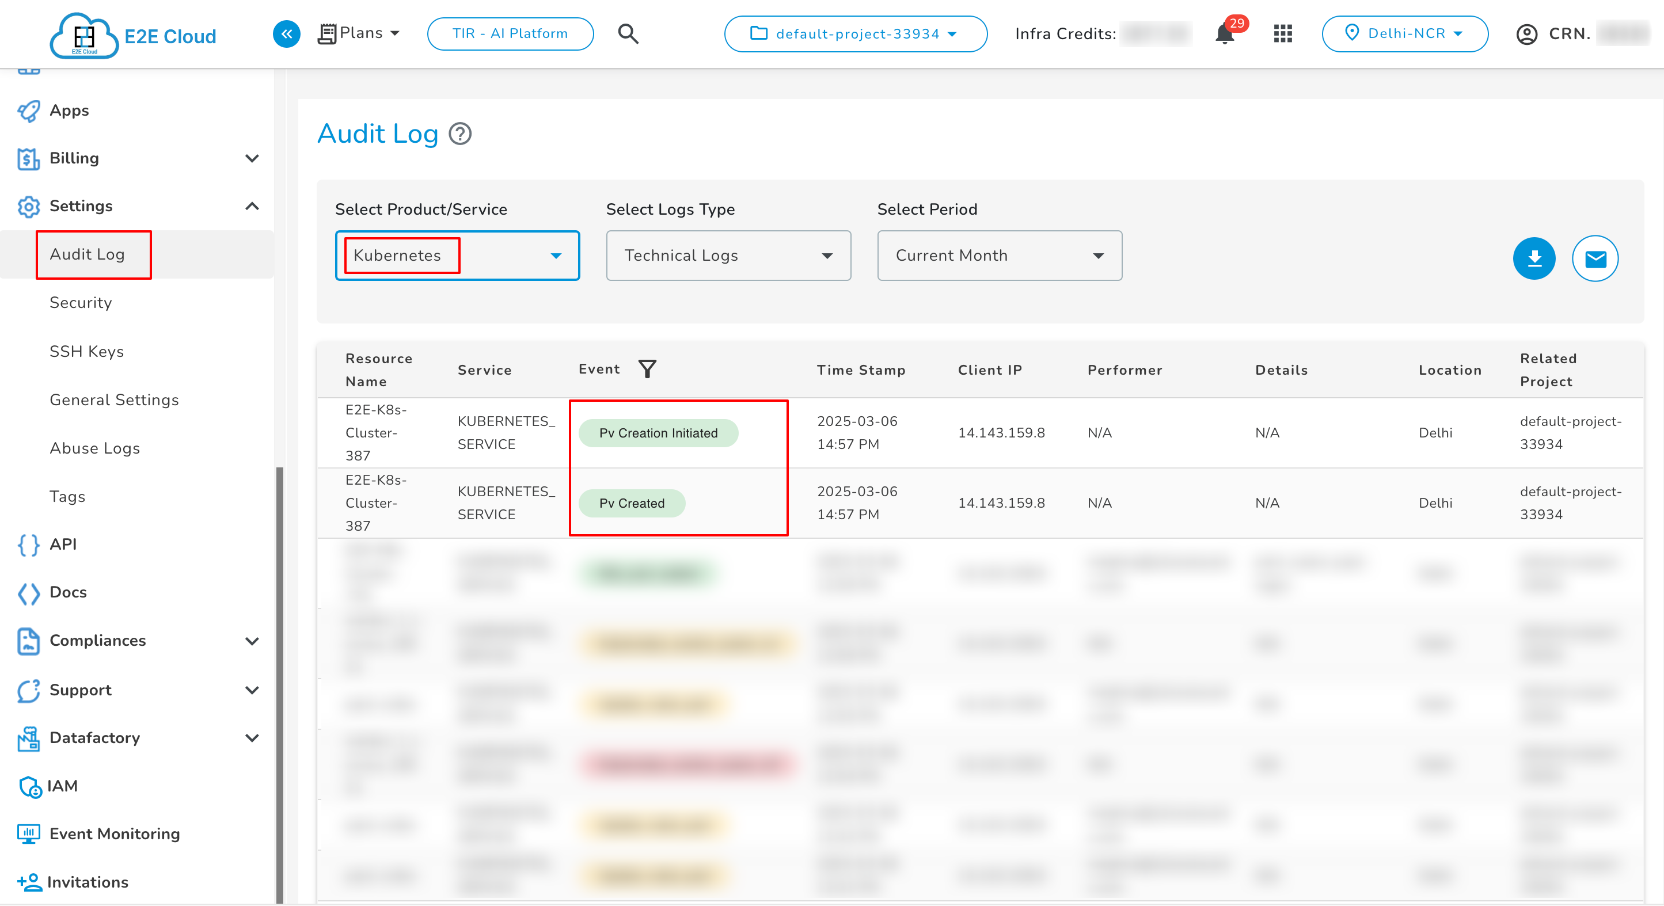Screen dimensions: 1664x906
Task: Open default-project-33934 project selector
Action: point(855,33)
